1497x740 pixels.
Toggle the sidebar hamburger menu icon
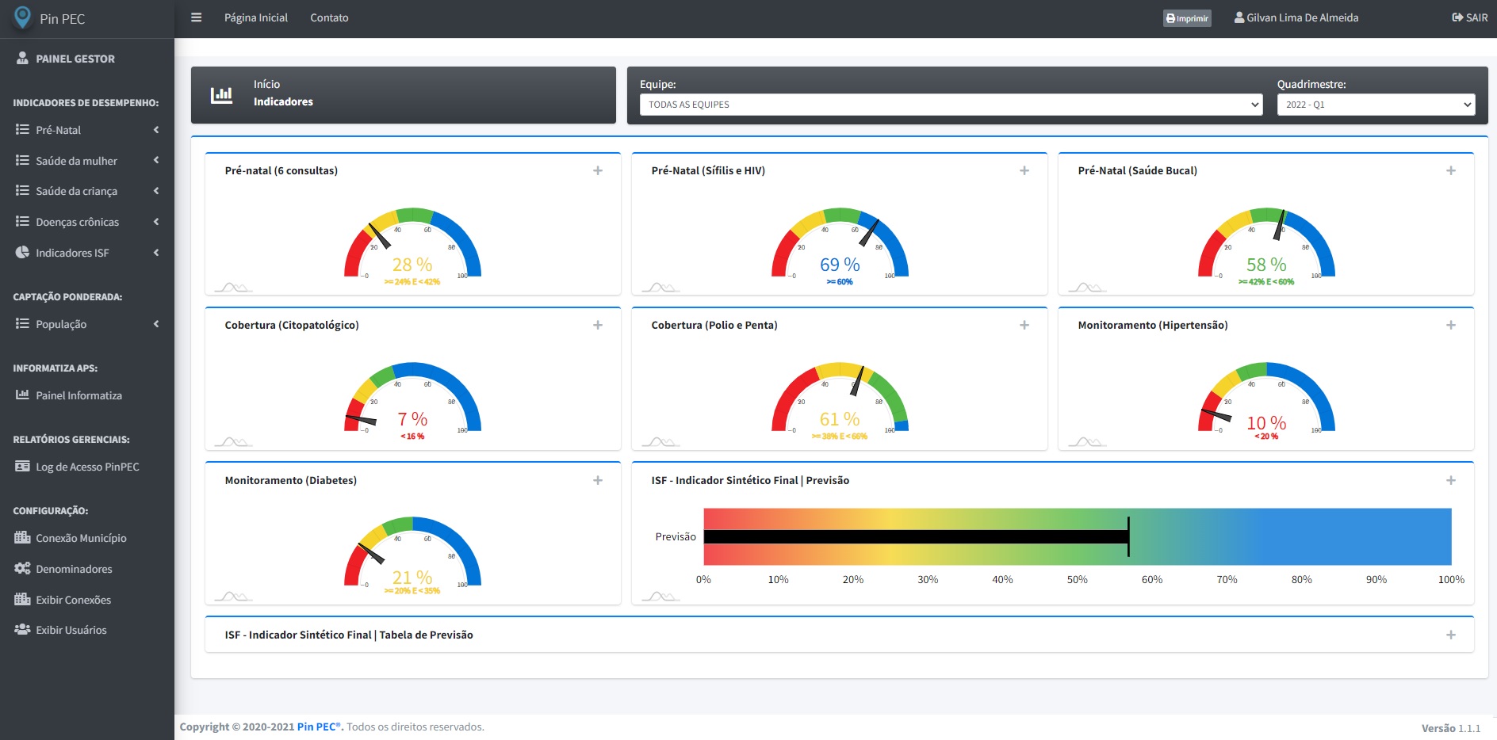click(197, 17)
